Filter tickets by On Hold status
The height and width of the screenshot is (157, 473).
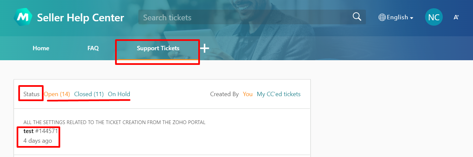point(119,94)
